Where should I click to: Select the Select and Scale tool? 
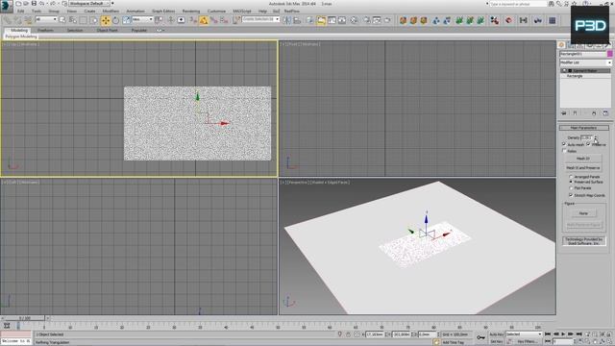126,20
